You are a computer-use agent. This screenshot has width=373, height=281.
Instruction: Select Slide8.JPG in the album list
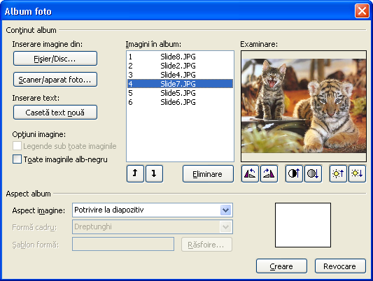tap(180, 57)
